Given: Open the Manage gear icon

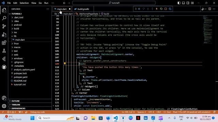Looking at the screenshot, I should (x=4, y=106).
